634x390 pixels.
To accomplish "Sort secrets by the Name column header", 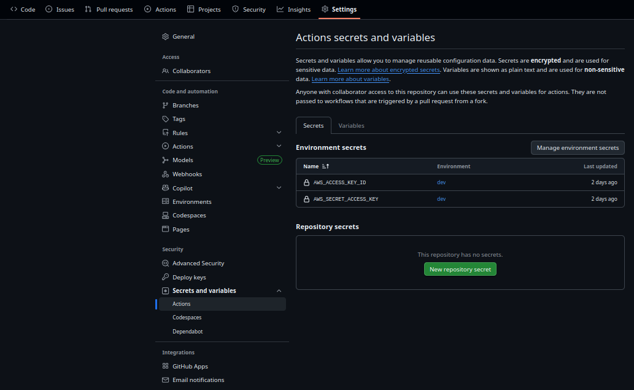I will click(x=316, y=166).
